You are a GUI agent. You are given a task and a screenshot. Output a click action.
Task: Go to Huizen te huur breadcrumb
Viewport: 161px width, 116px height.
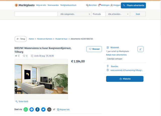pyautogui.click(x=61, y=39)
